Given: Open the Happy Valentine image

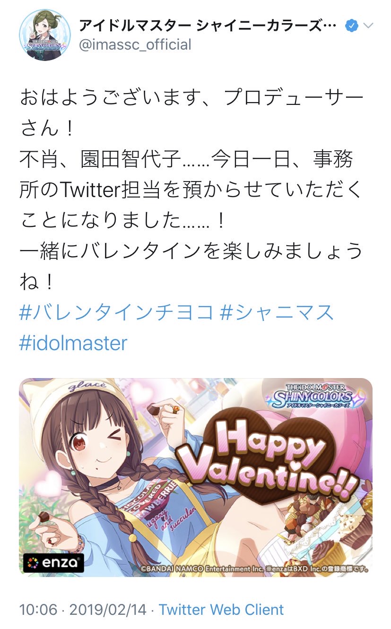Looking at the screenshot, I should 196,477.
